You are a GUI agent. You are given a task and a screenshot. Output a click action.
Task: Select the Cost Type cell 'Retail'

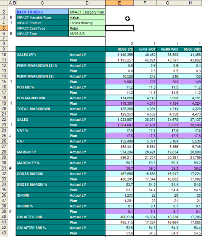(87, 28)
